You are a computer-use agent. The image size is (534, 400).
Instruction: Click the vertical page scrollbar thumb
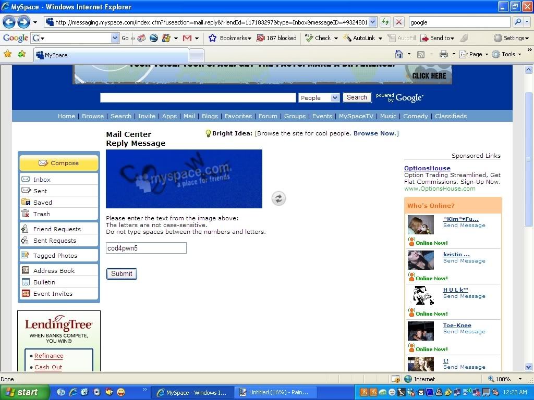(528, 159)
